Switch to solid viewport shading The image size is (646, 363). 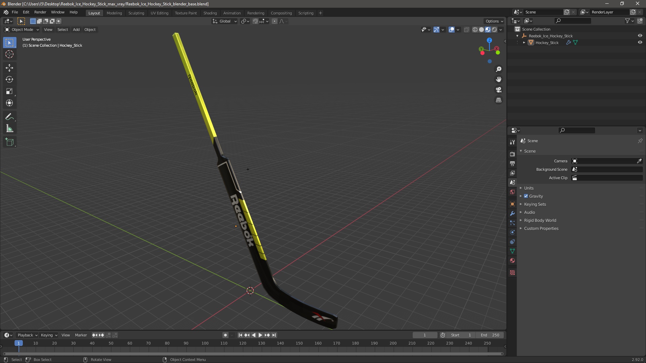481,30
